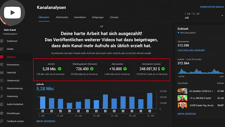
Task: Click the 312.298 subscriber count
Action: click(x=183, y=45)
